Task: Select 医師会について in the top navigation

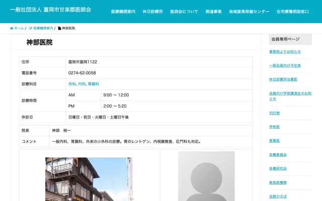Action: click(184, 12)
